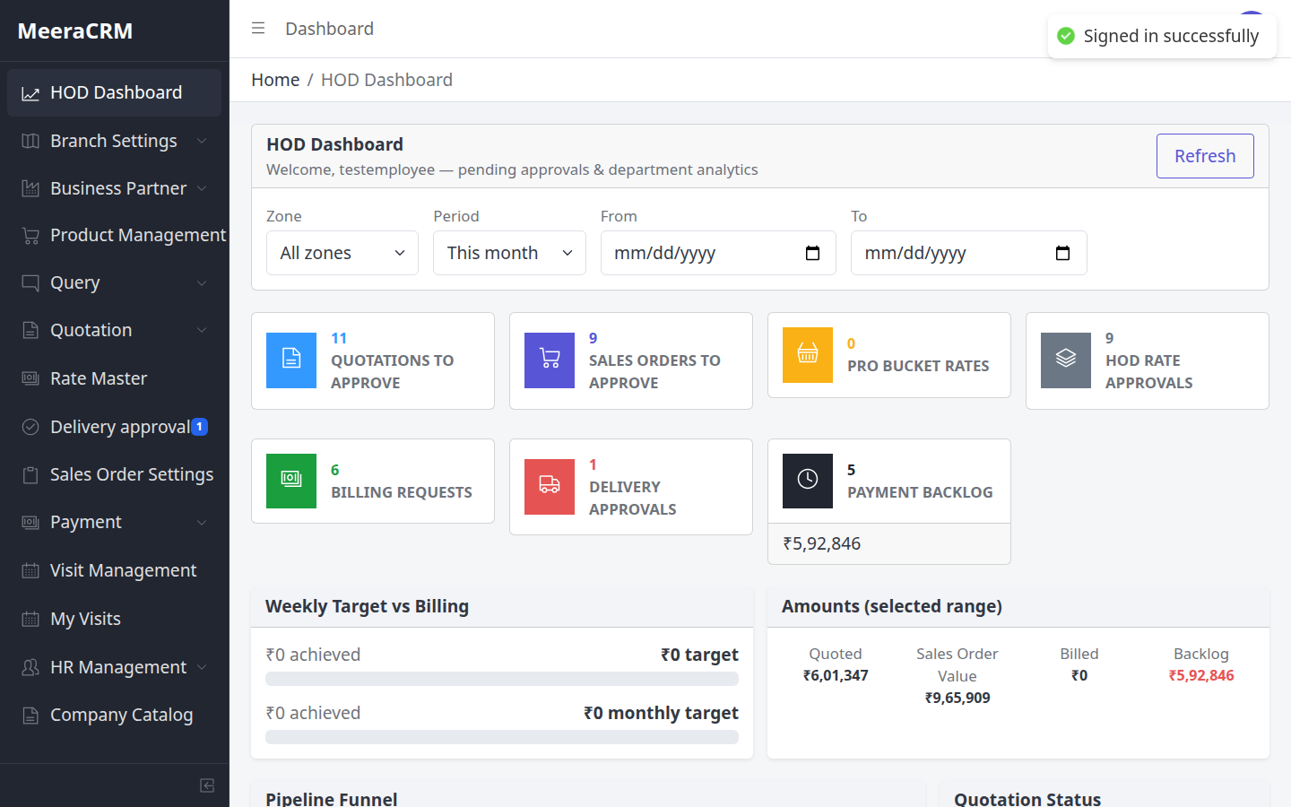Expand HR Management submenu chevron

click(202, 668)
